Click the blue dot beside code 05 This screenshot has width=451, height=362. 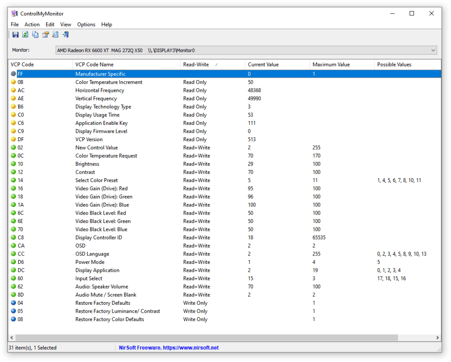pos(13,311)
